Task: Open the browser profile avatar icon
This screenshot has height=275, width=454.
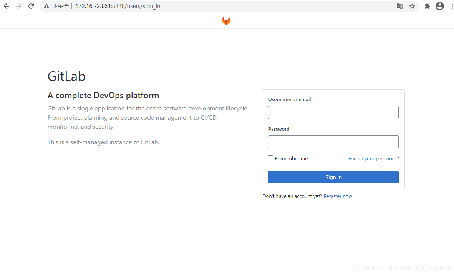Action: pyautogui.click(x=439, y=6)
